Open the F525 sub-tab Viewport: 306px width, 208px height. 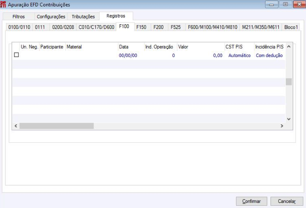(176, 27)
